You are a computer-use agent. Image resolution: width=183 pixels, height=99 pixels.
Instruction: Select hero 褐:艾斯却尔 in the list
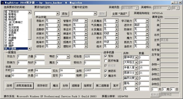12,12
